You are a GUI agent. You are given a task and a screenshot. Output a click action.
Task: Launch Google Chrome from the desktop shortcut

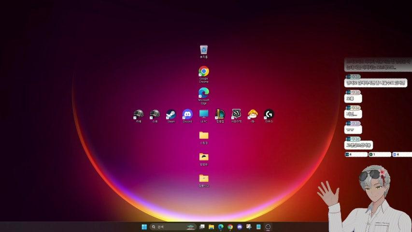click(204, 72)
